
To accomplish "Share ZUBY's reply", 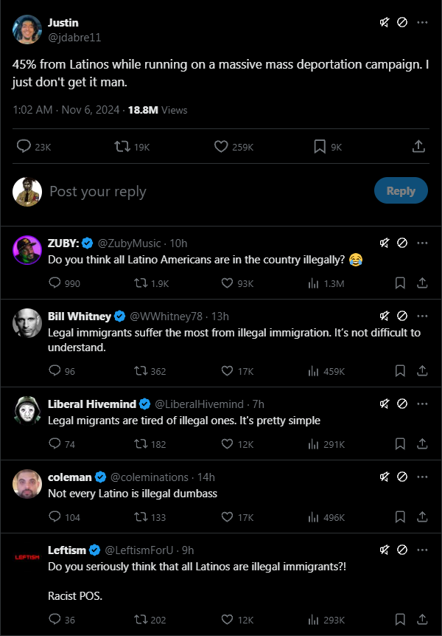I will click(422, 283).
